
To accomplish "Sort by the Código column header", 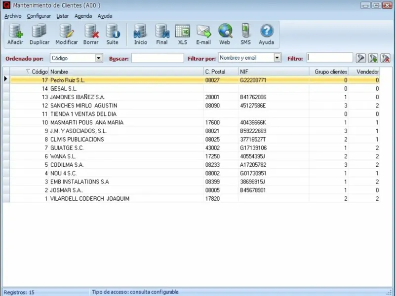I will (x=29, y=72).
